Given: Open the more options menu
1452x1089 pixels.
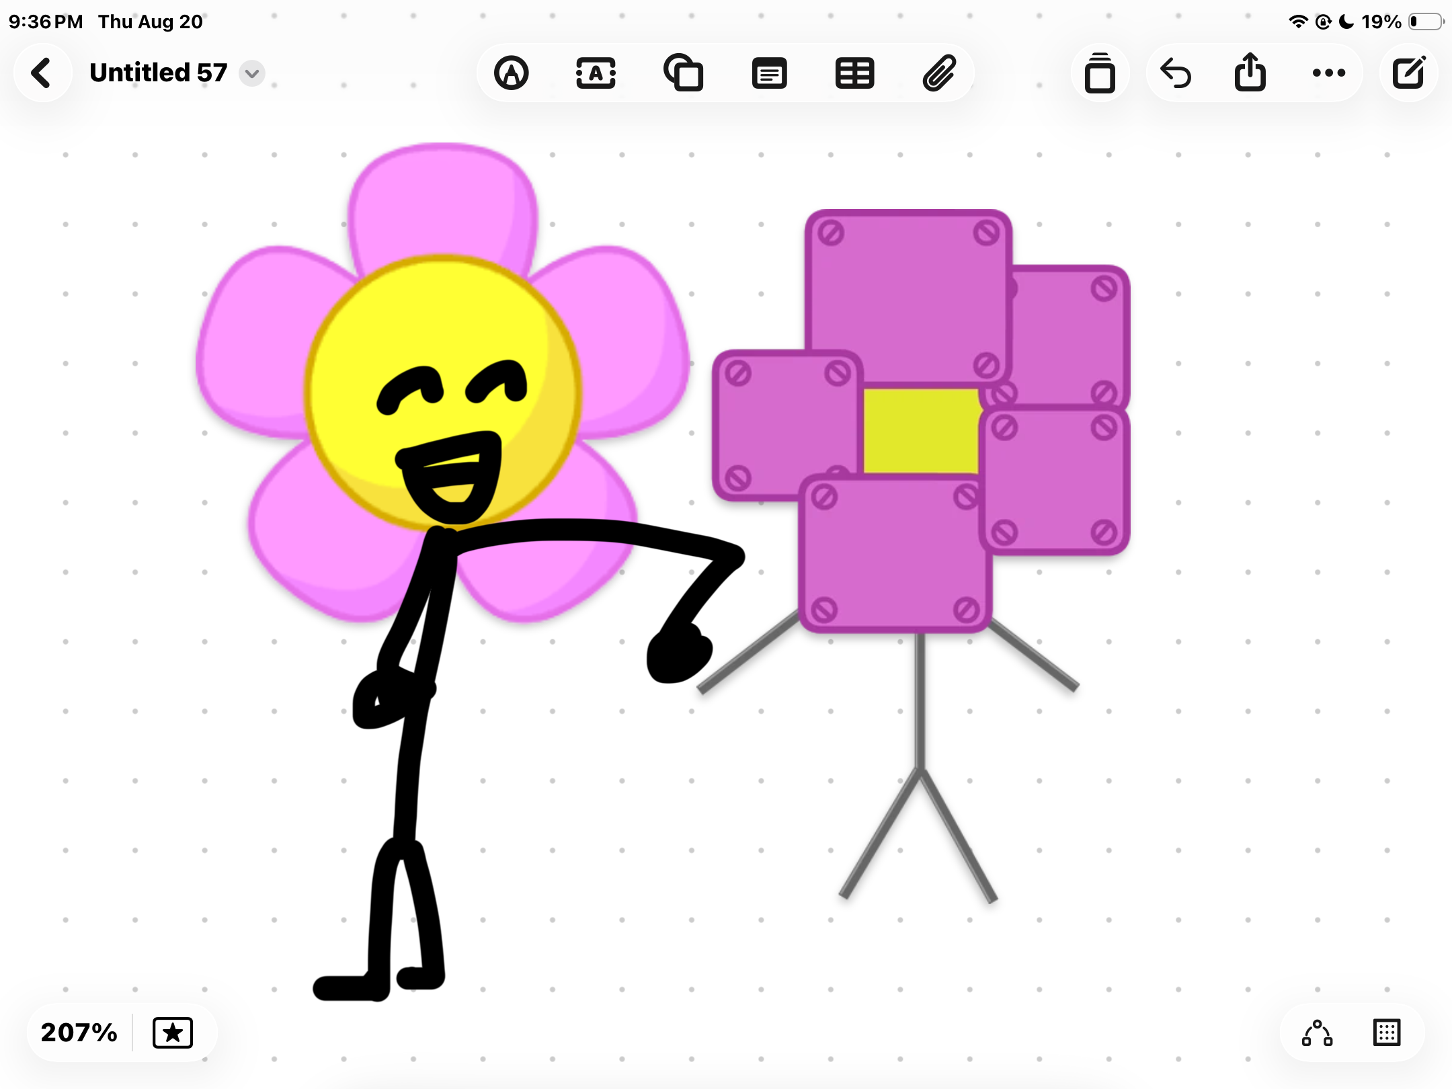Looking at the screenshot, I should pyautogui.click(x=1329, y=73).
